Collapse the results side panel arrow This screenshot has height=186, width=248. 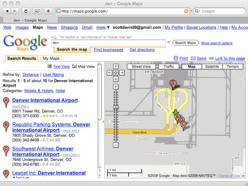[x=103, y=122]
